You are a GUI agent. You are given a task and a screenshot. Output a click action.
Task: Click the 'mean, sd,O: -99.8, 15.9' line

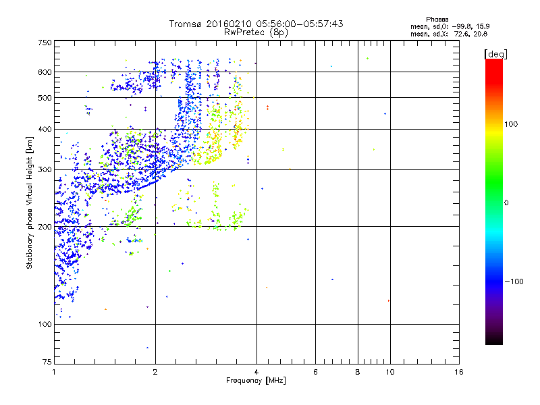tap(450, 26)
